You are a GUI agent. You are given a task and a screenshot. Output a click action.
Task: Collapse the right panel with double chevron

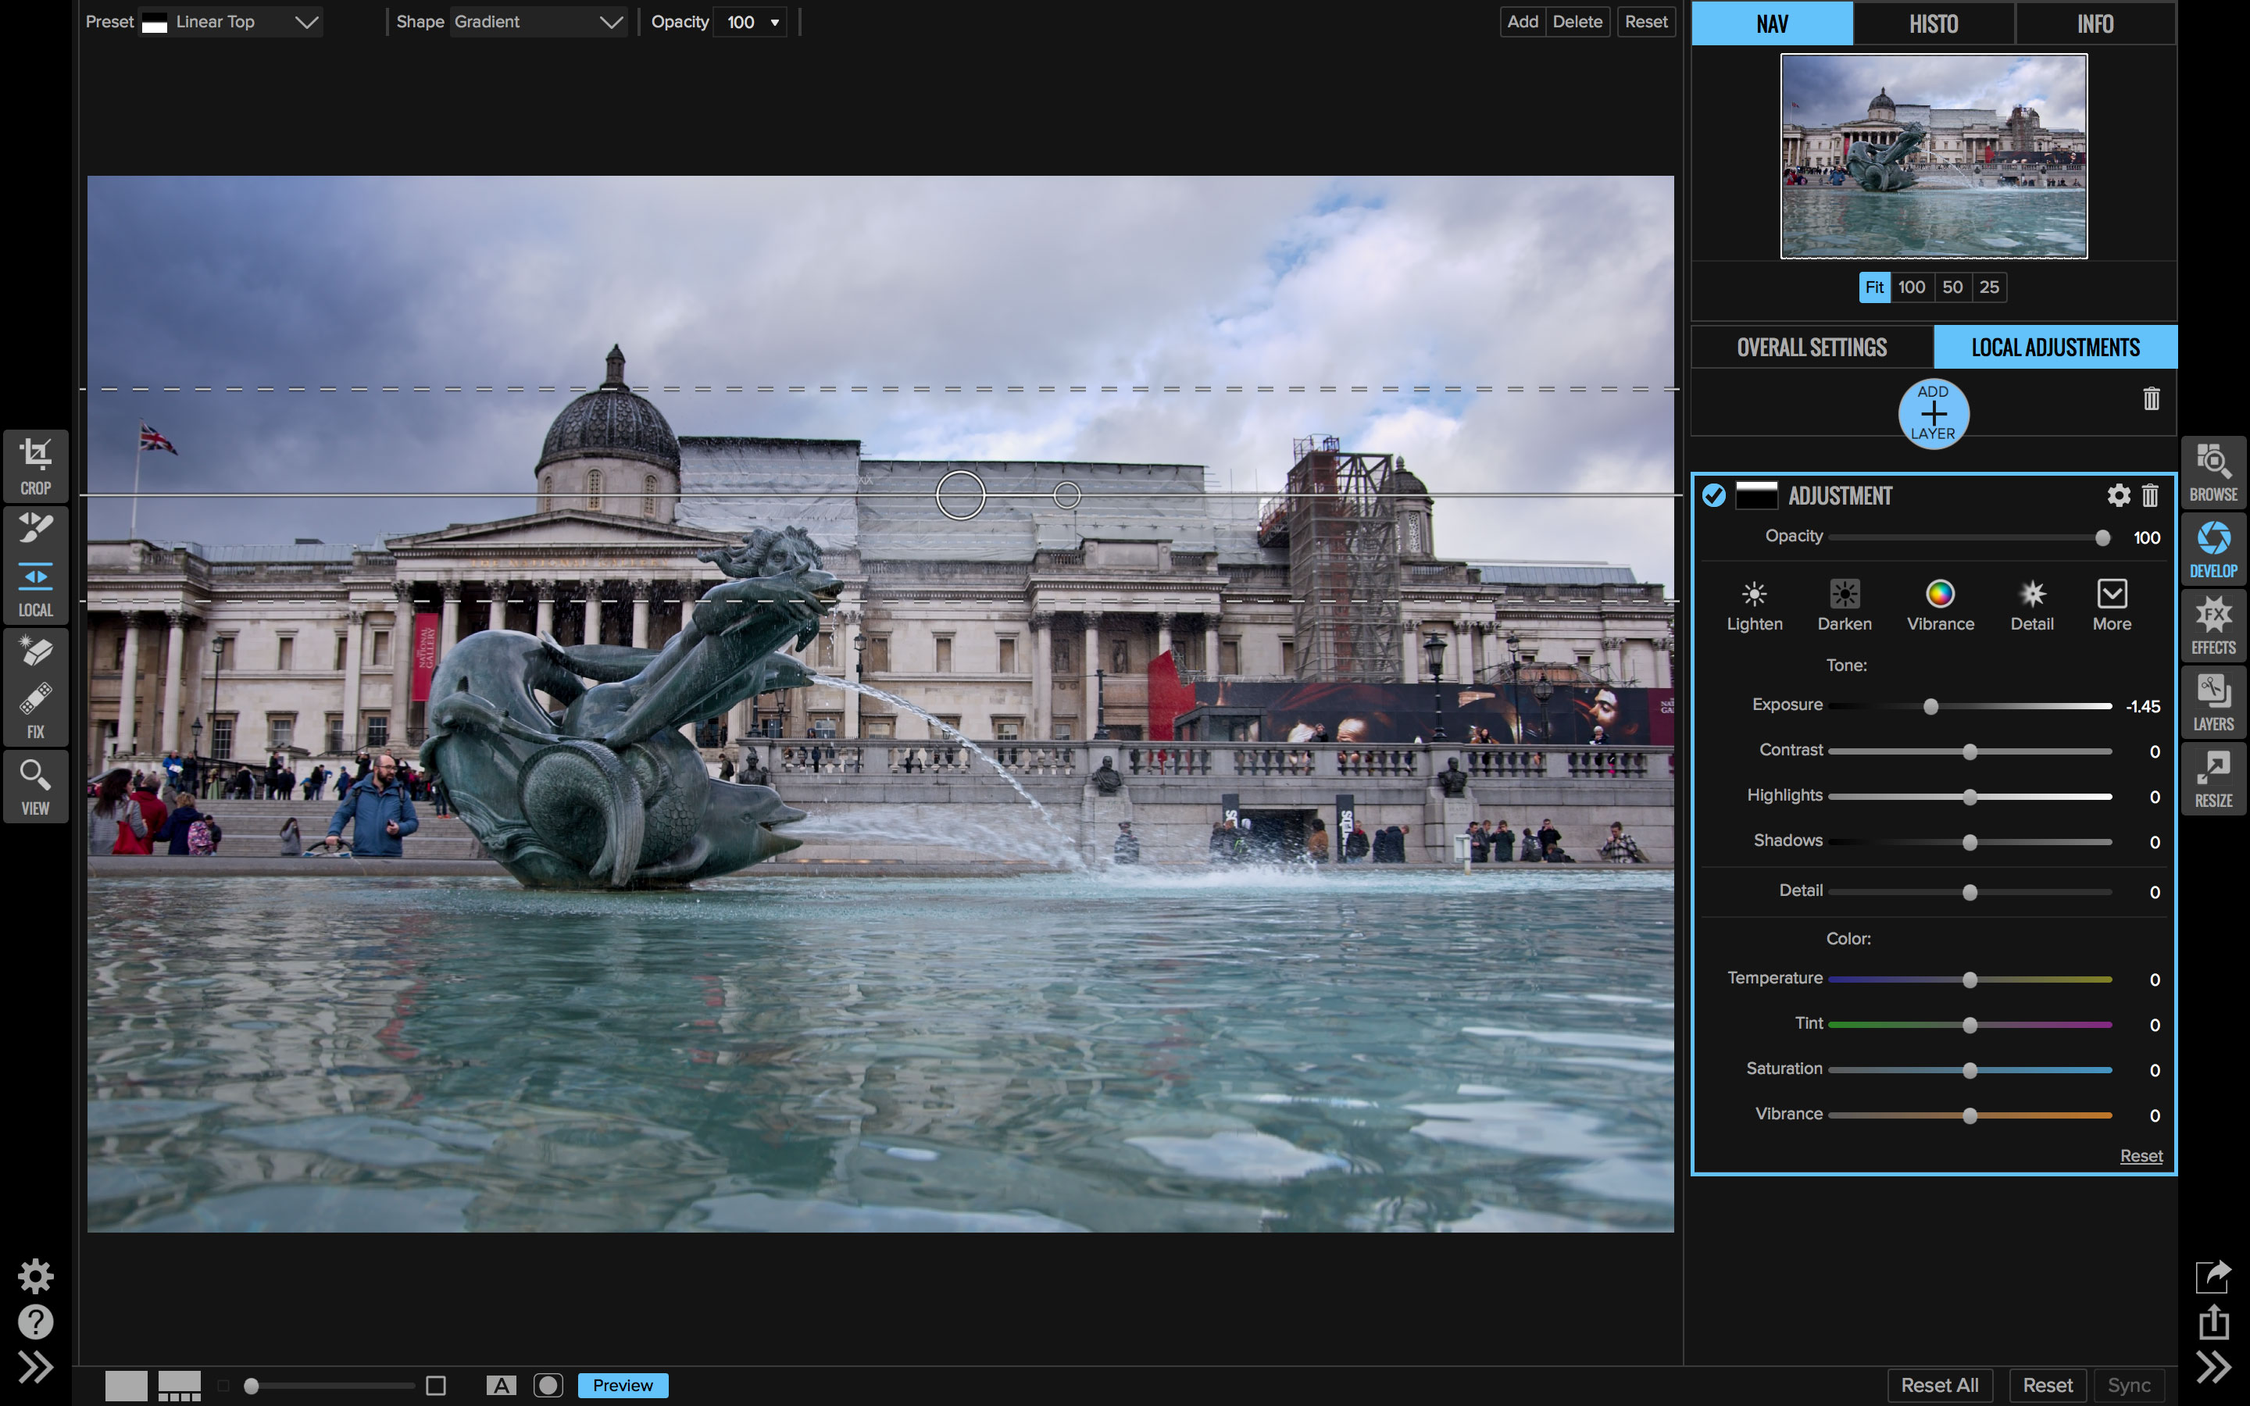[x=2212, y=1367]
